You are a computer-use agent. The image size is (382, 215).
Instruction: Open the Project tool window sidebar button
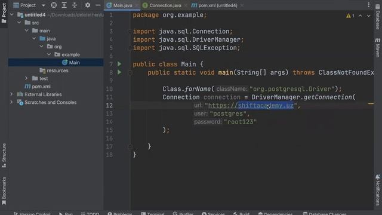pyautogui.click(x=4, y=13)
